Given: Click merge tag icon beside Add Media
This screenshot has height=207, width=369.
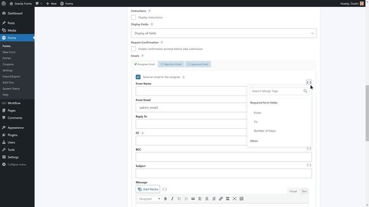Looking at the screenshot, I should click(164, 189).
